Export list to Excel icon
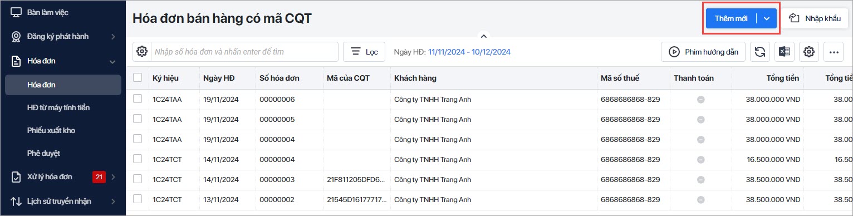This screenshot has height=216, width=853. tap(784, 52)
